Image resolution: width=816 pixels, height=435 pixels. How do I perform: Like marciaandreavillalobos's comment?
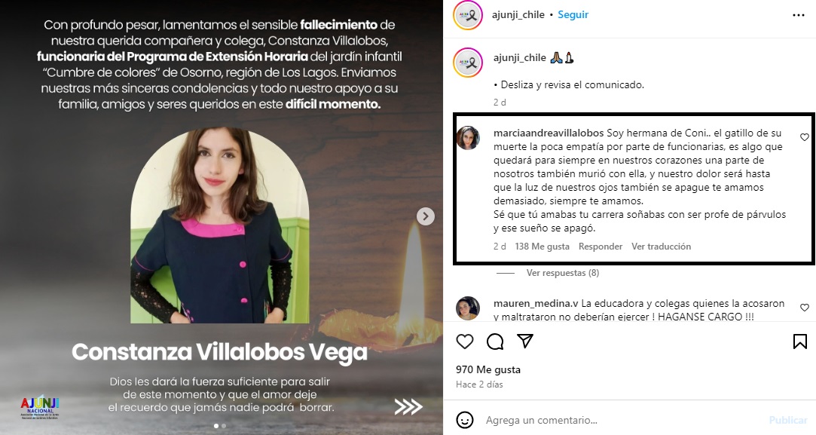click(805, 137)
